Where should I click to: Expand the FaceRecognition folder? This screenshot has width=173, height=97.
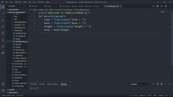[x=20, y=22]
